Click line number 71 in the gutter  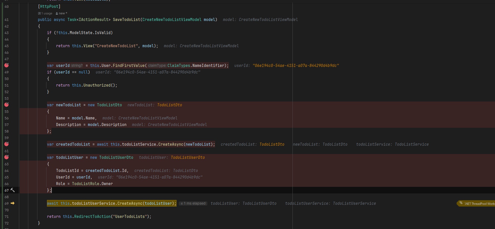click(7, 217)
